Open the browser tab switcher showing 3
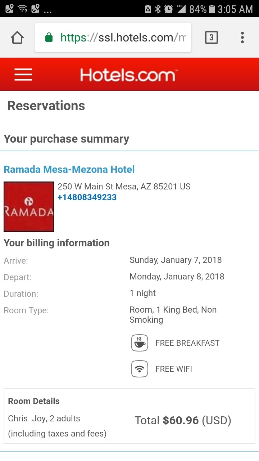This screenshot has height=461, width=259. click(x=211, y=37)
